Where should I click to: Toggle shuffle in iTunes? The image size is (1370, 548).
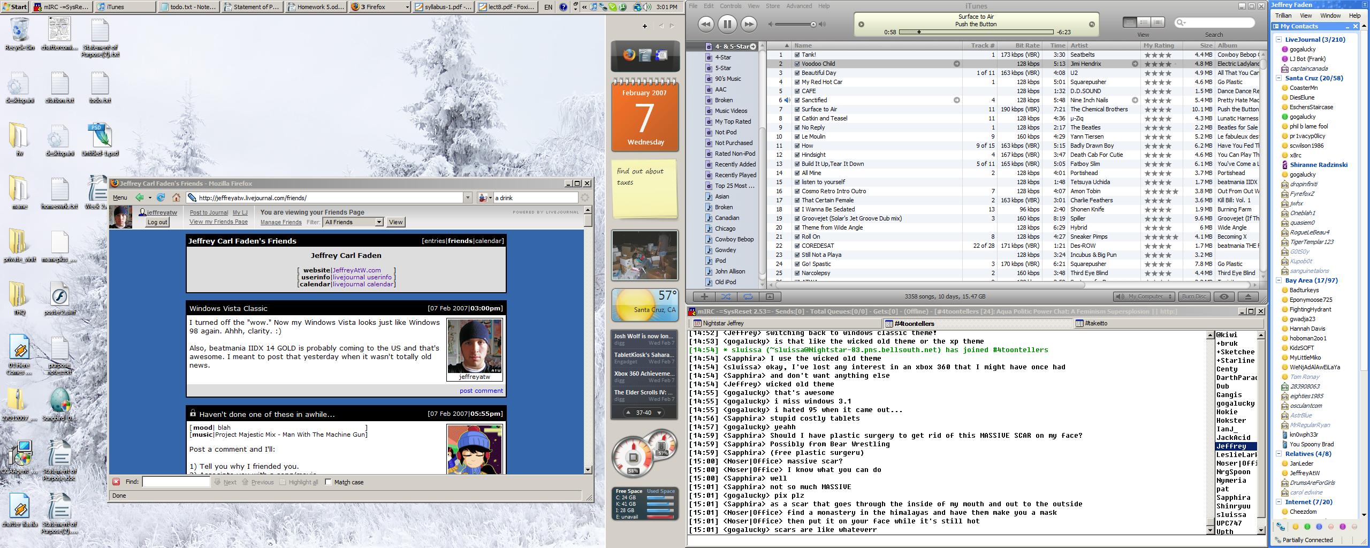click(726, 296)
